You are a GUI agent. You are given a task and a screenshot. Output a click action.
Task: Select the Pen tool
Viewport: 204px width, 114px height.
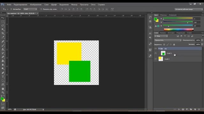(x=3, y=73)
